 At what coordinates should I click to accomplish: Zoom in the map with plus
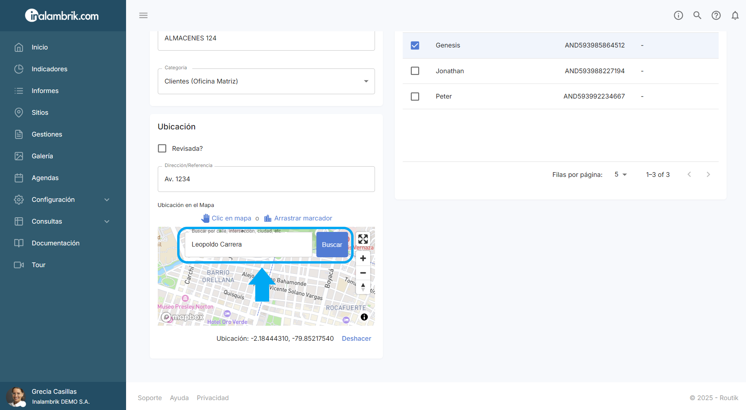coord(363,258)
